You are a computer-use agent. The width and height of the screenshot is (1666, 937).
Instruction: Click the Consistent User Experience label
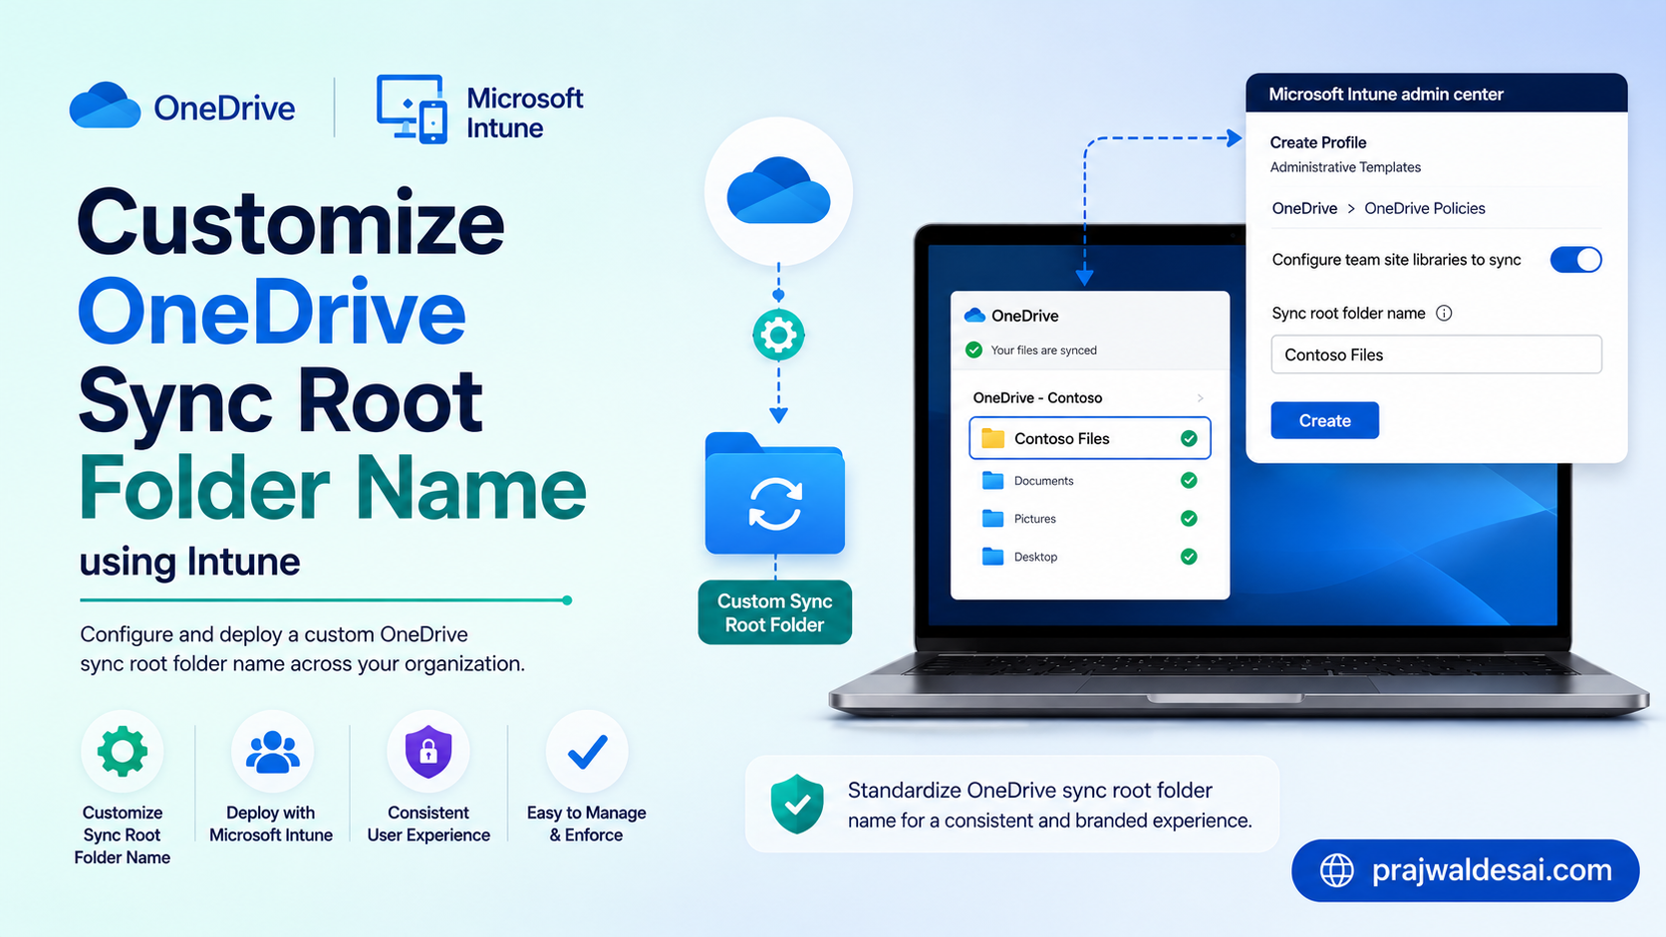[x=428, y=823]
